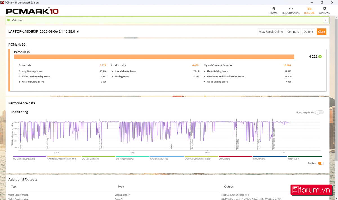Click the orange PCMark 10 score bar
This screenshot has width=338, height=200.
point(154,57)
